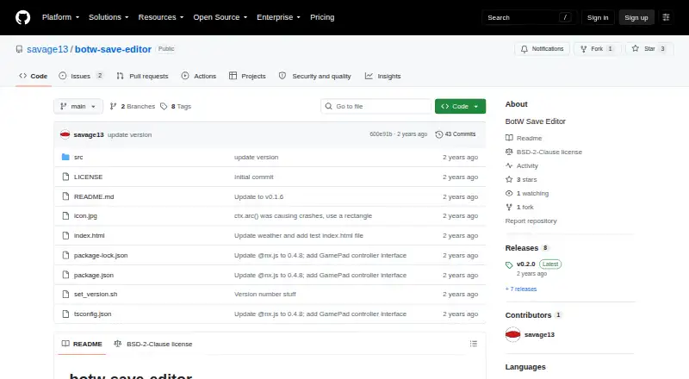Fork the repository with the Fork button
The image size is (689, 379).
pos(597,49)
